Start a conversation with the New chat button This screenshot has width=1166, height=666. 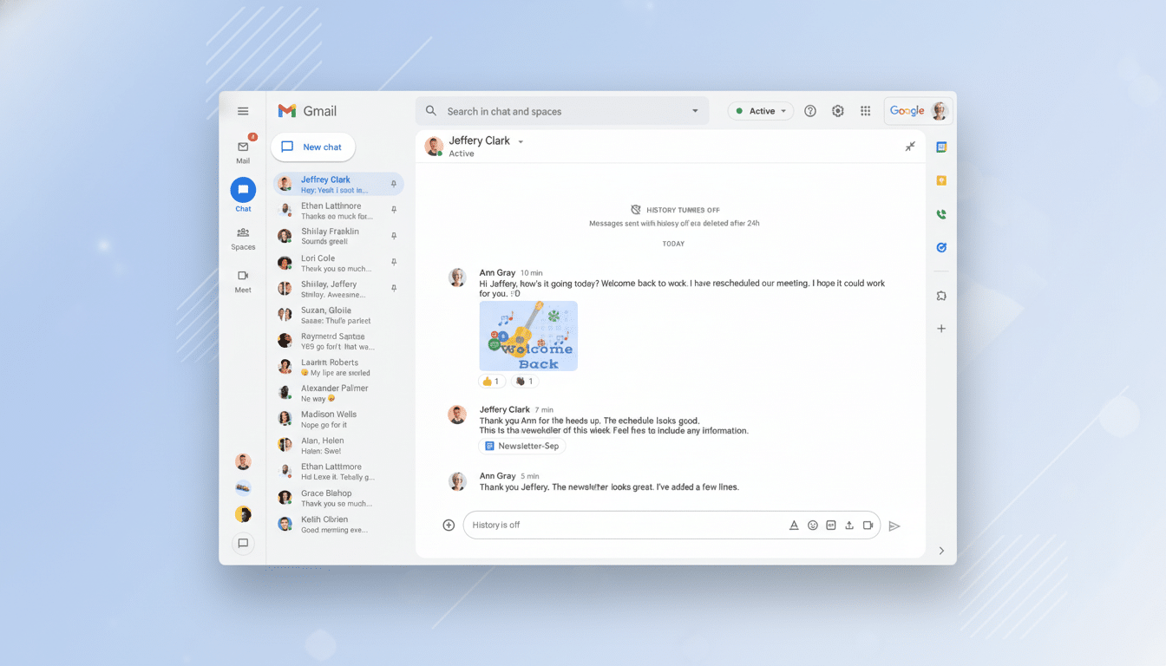312,147
